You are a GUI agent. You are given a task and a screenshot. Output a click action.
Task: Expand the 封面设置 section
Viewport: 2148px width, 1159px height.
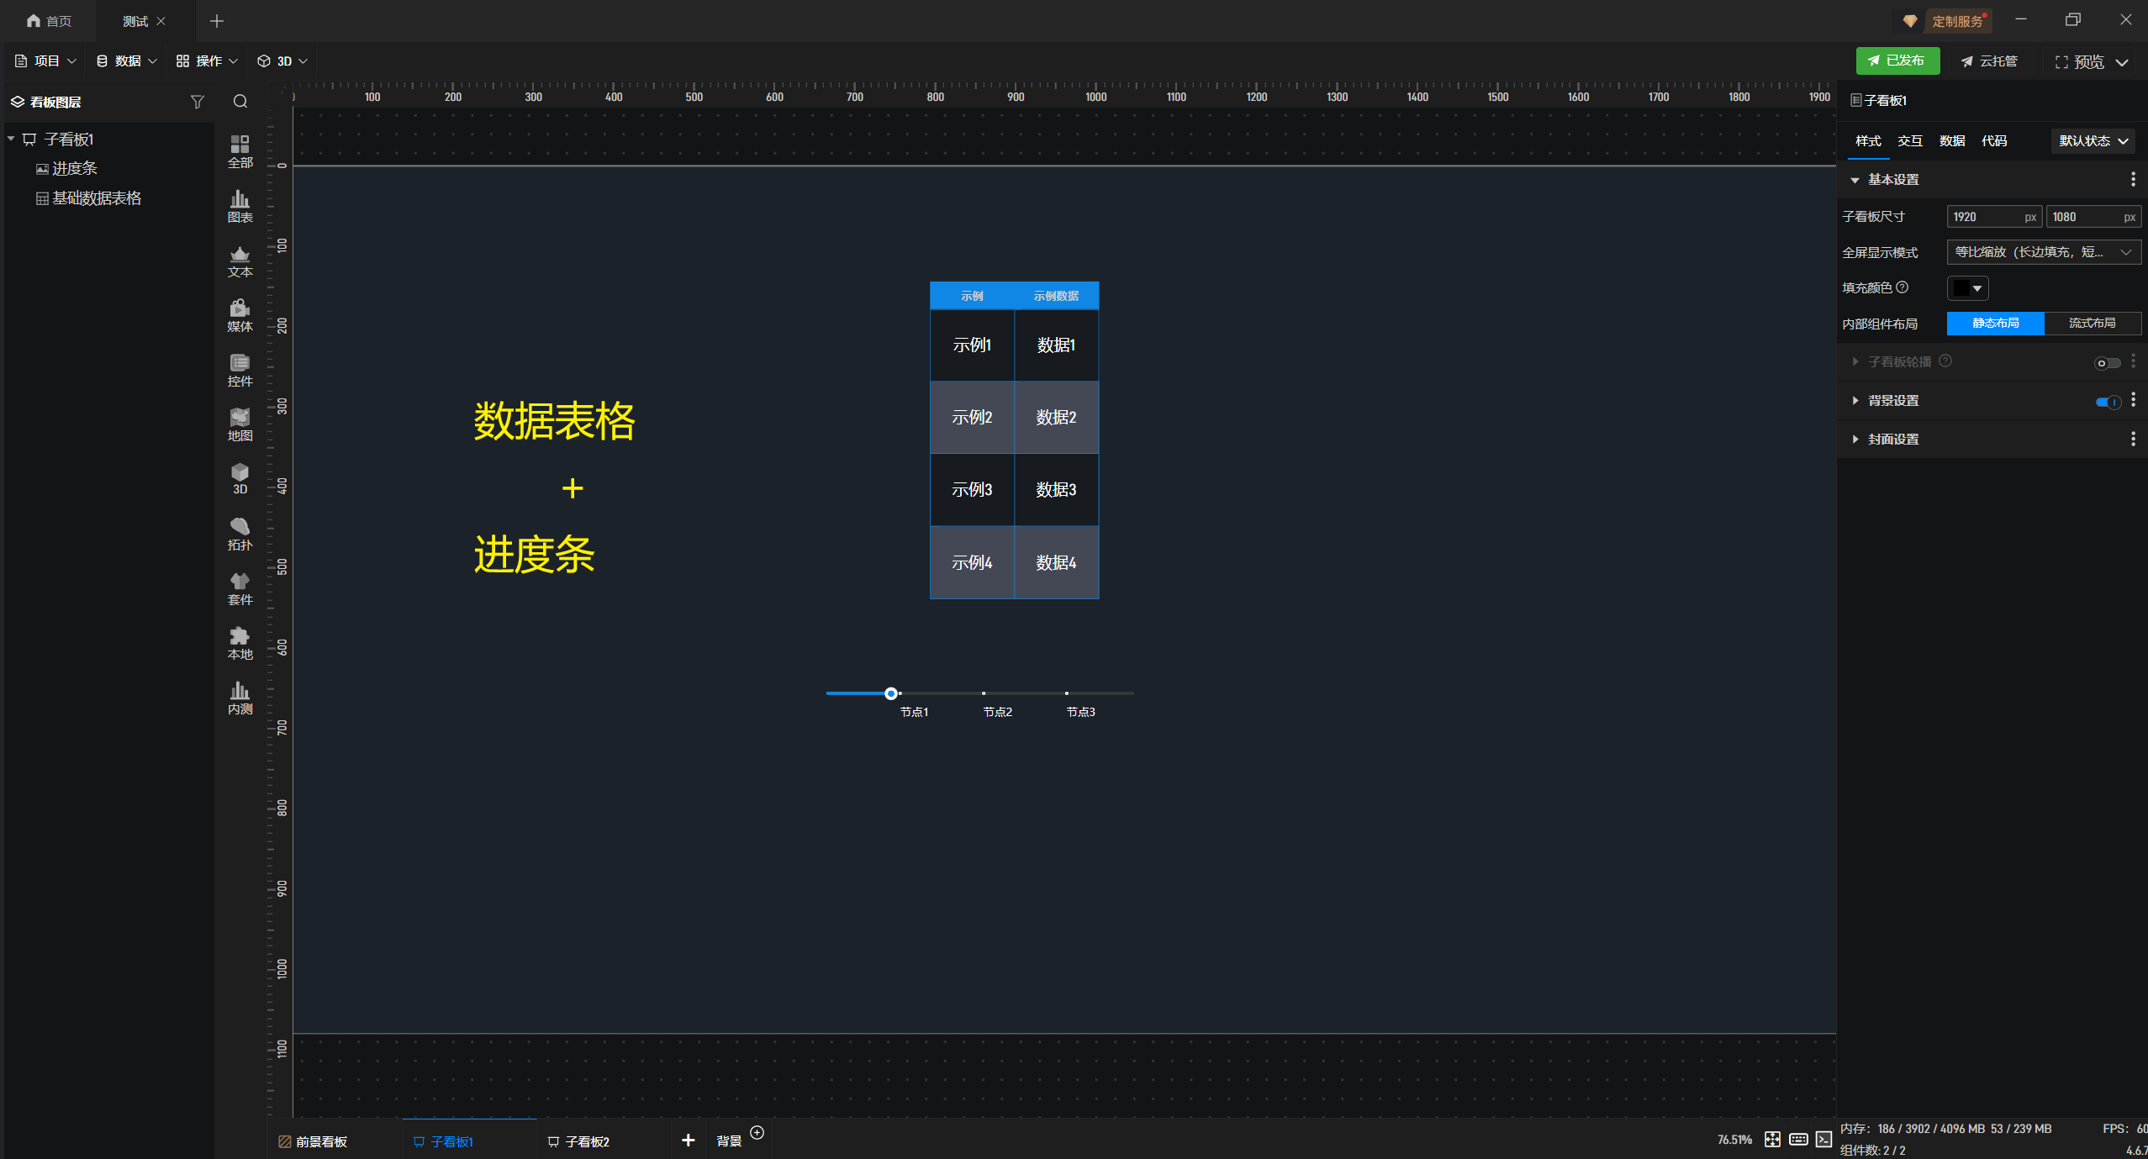(x=1892, y=440)
